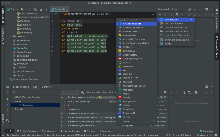Expand the Remote branches node

pos(12,109)
